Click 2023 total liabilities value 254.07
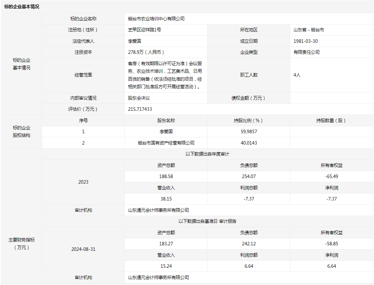This screenshot has height=285, width=374. [249, 176]
